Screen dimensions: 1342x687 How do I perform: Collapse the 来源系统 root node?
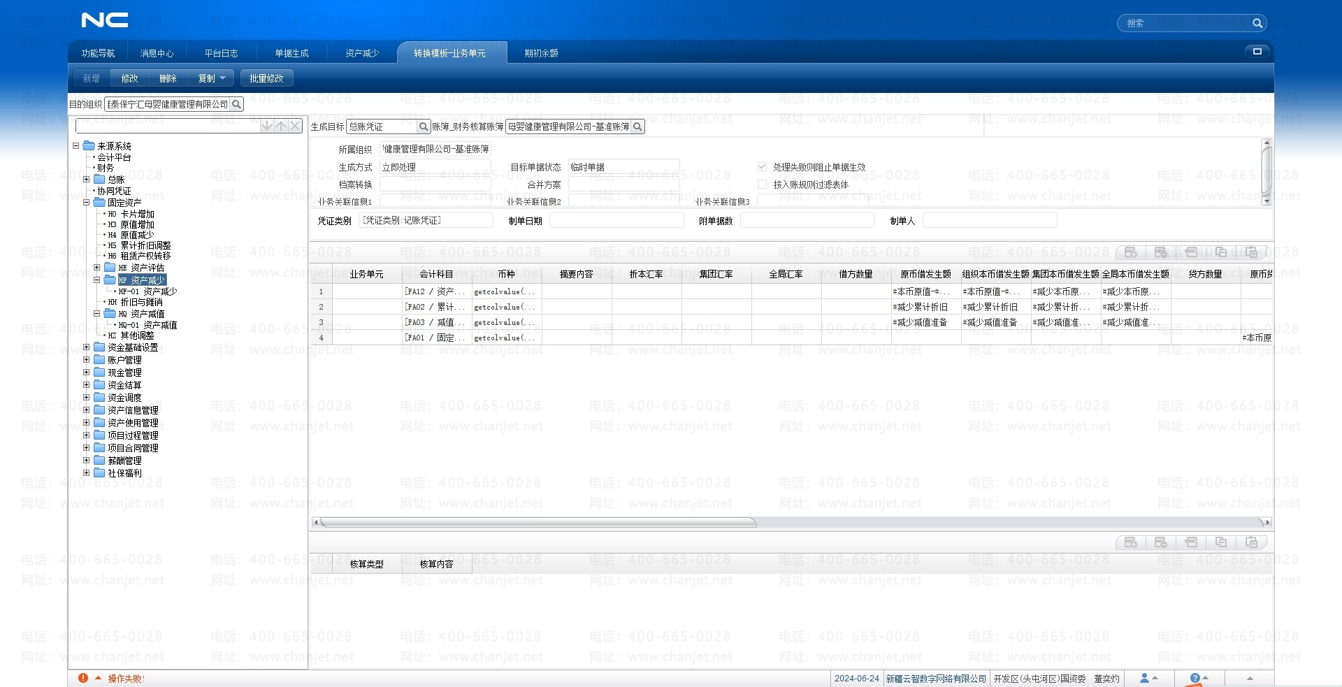pyautogui.click(x=76, y=146)
